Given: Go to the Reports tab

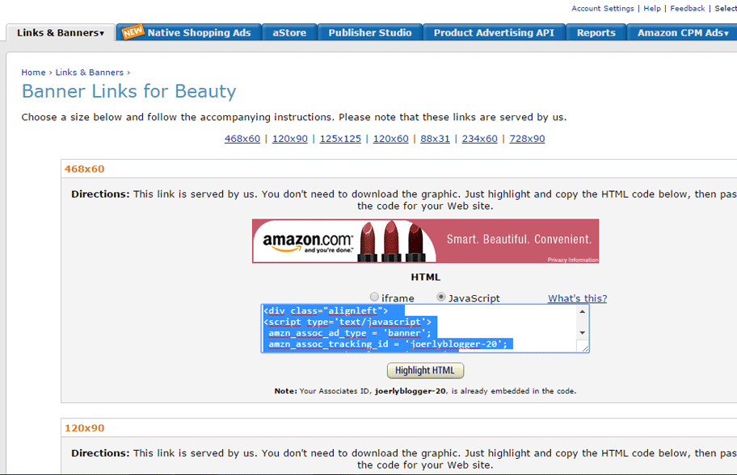Looking at the screenshot, I should [x=596, y=33].
